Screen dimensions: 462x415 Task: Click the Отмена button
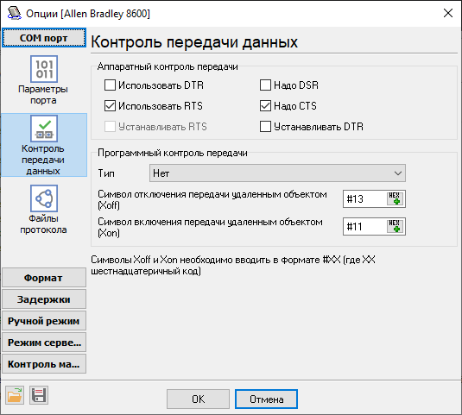(x=266, y=399)
